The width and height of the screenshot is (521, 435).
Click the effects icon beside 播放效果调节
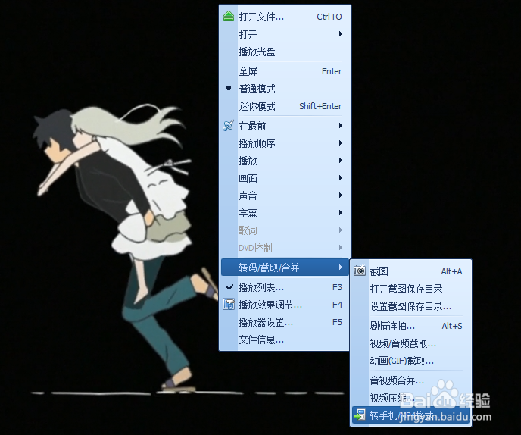click(x=229, y=305)
